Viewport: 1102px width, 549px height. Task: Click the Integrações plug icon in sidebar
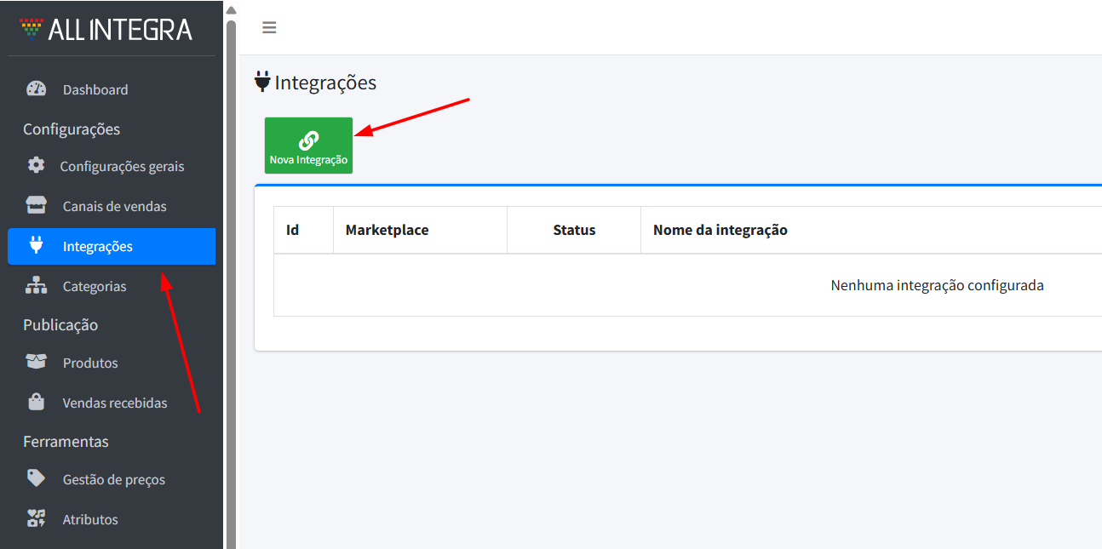tap(36, 246)
